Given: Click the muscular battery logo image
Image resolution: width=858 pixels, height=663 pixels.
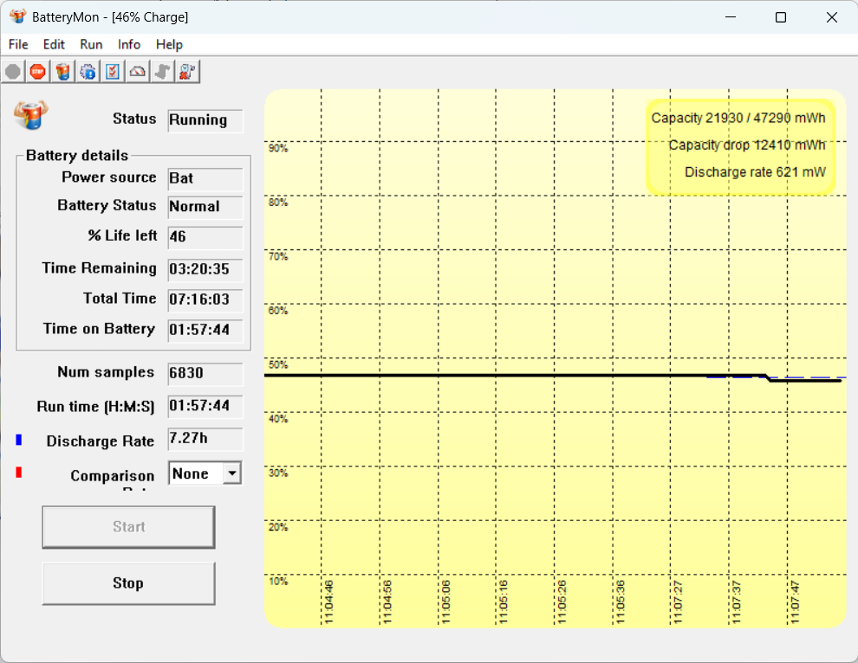Looking at the screenshot, I should tap(31, 115).
